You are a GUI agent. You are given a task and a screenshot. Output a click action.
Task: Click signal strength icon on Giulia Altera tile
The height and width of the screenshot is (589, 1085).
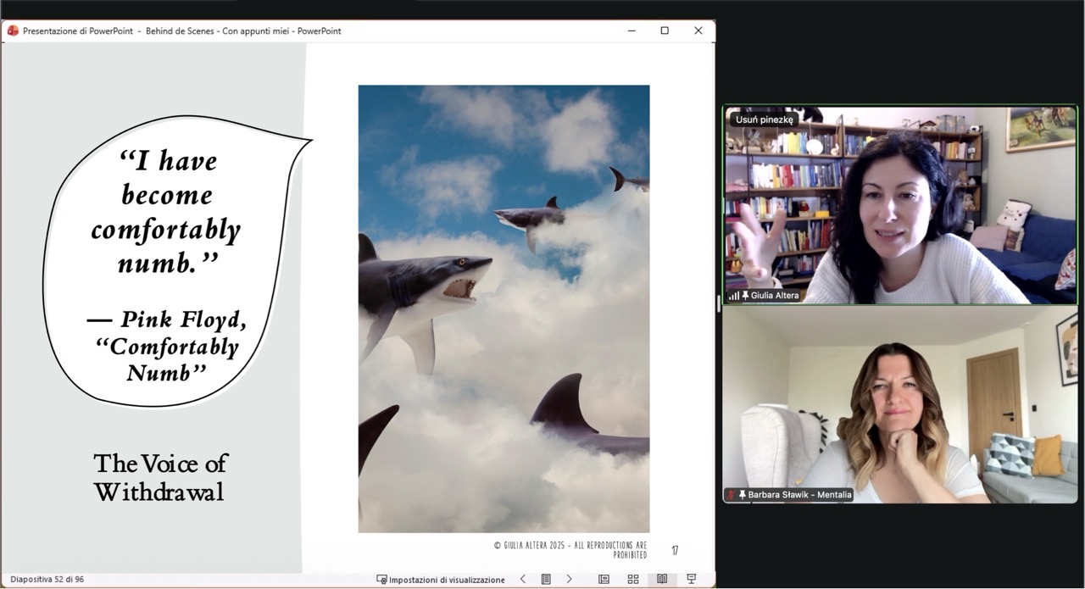[x=733, y=296]
